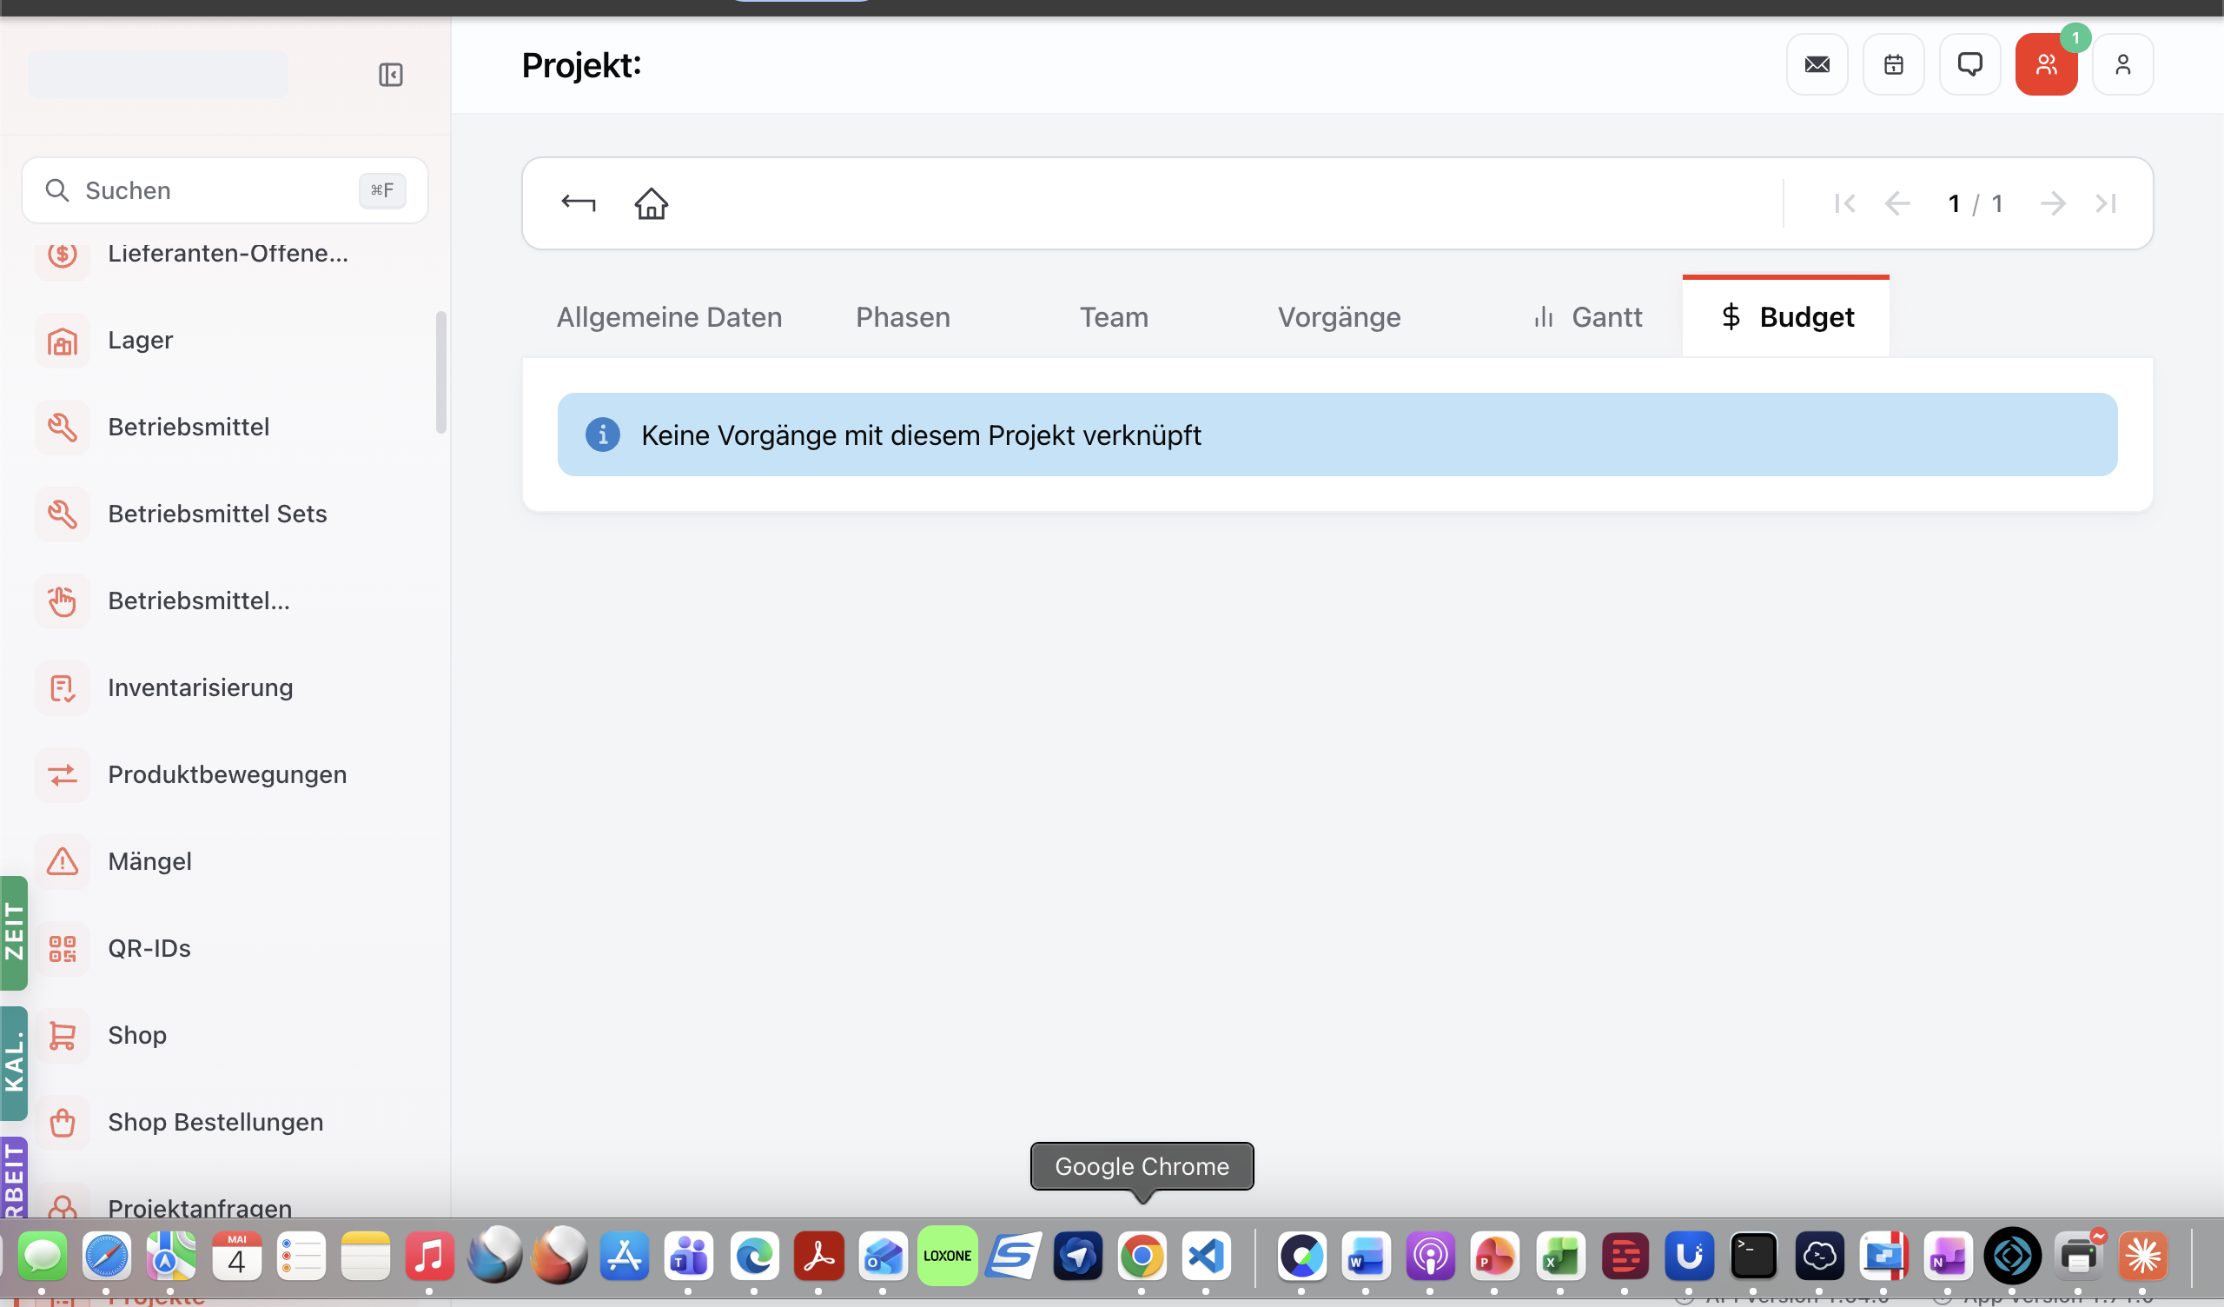
Task: Jump to the last record
Action: click(2106, 203)
